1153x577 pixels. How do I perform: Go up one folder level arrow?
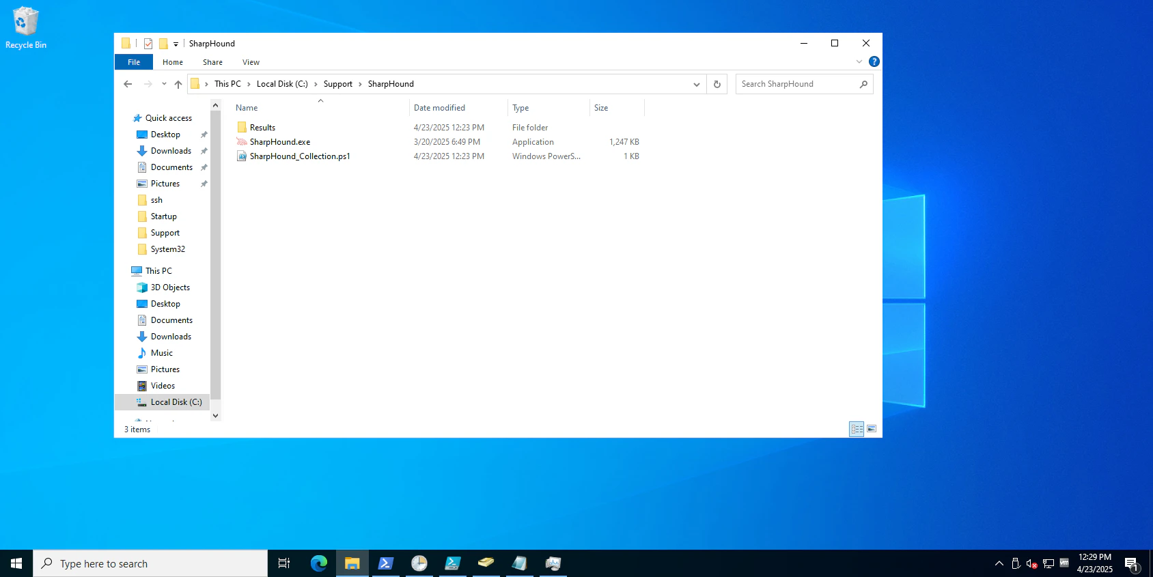(x=178, y=84)
